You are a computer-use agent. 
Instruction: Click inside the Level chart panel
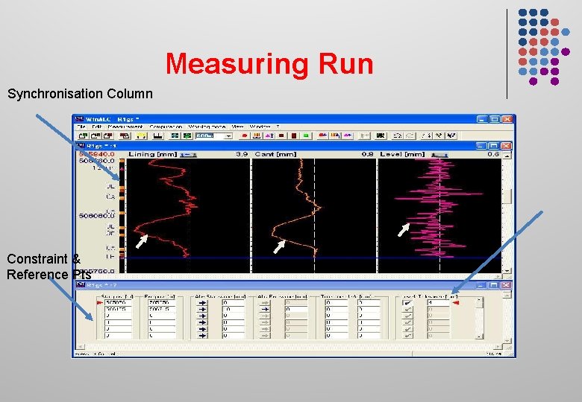439,216
